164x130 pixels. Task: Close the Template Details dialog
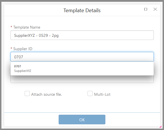(155, 9)
